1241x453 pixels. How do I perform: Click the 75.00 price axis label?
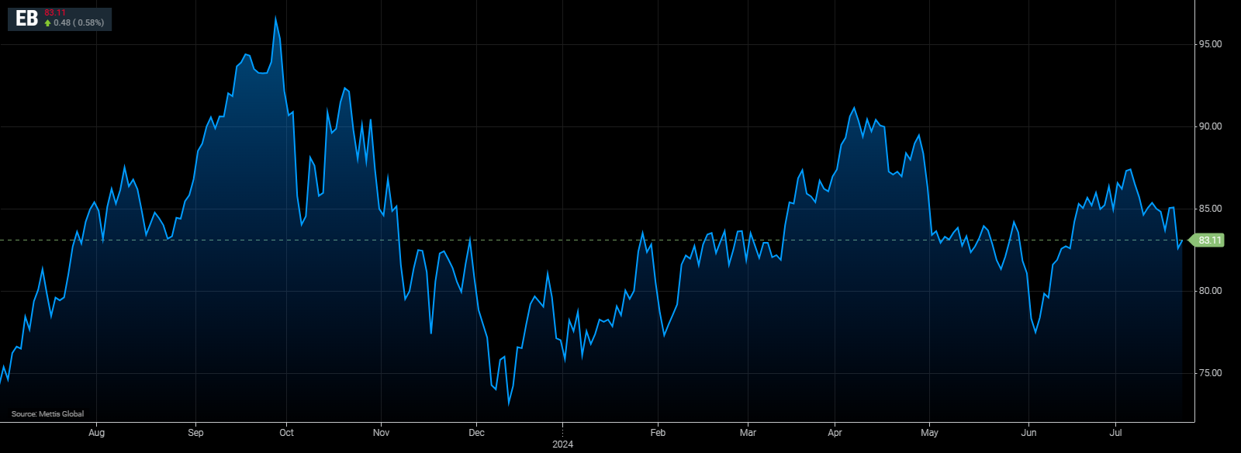(1210, 373)
